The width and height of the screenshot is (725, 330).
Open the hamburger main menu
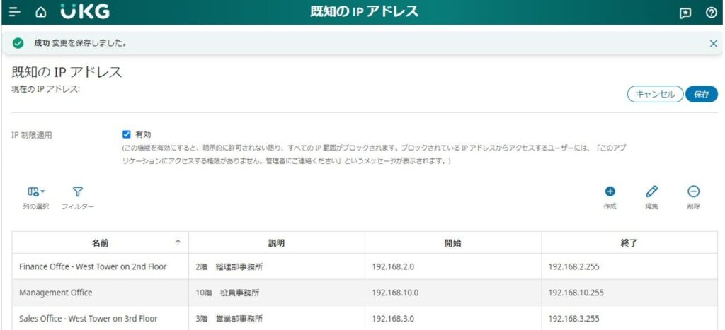click(x=14, y=12)
